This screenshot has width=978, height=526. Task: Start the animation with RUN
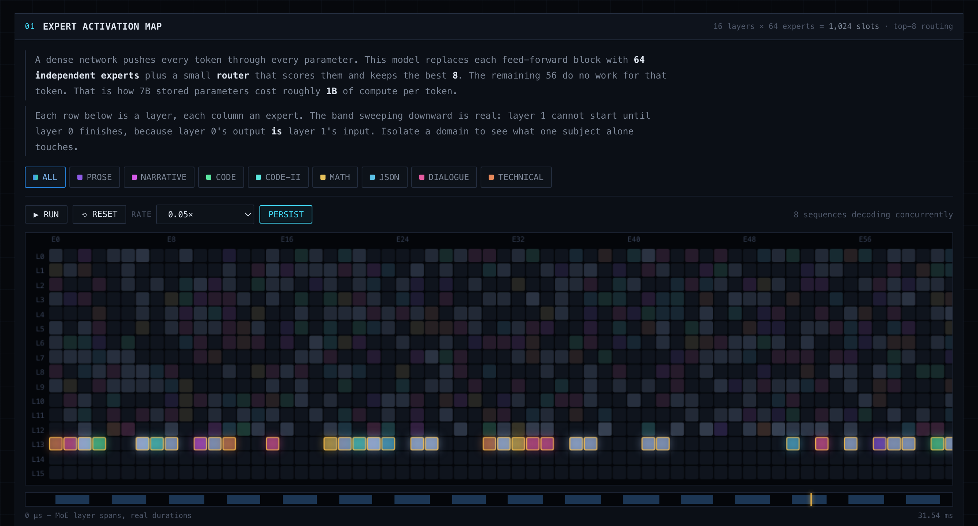point(46,214)
